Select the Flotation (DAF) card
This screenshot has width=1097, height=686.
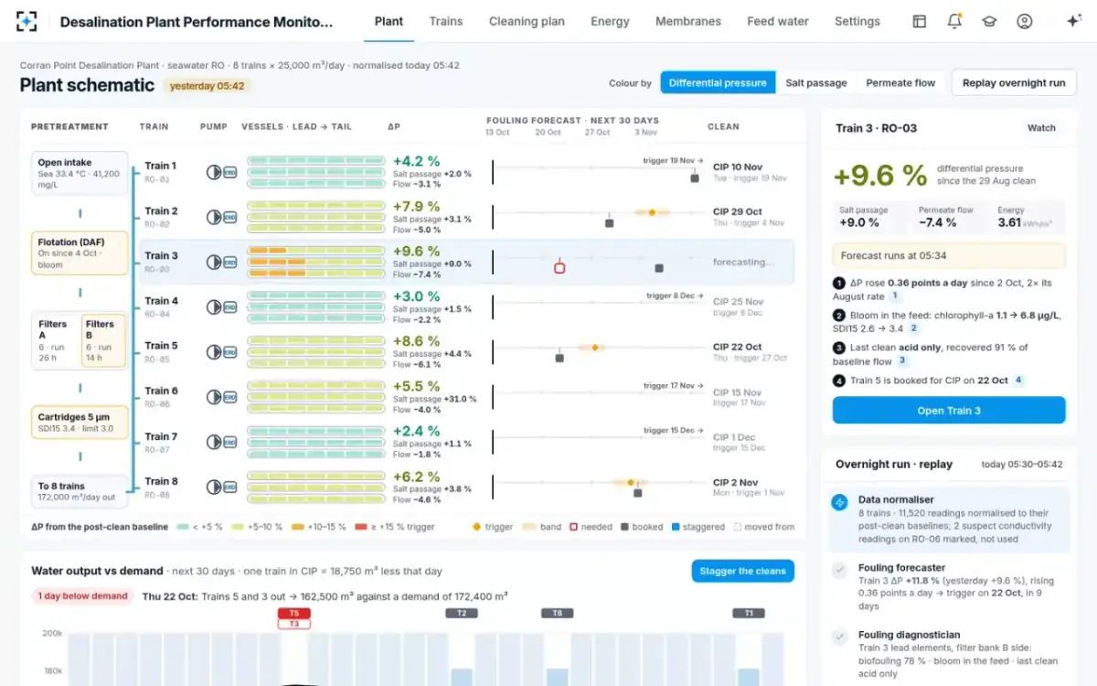coord(80,253)
